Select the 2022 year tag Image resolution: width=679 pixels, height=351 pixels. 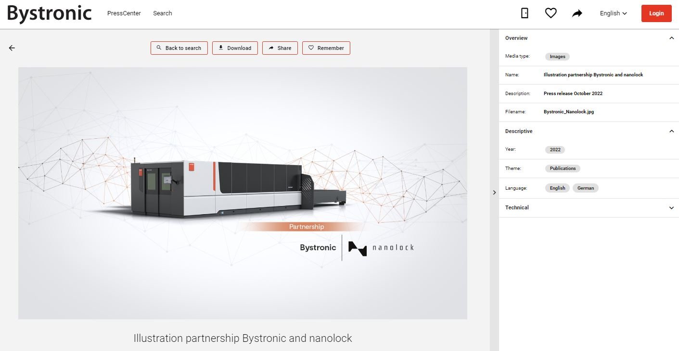(555, 150)
